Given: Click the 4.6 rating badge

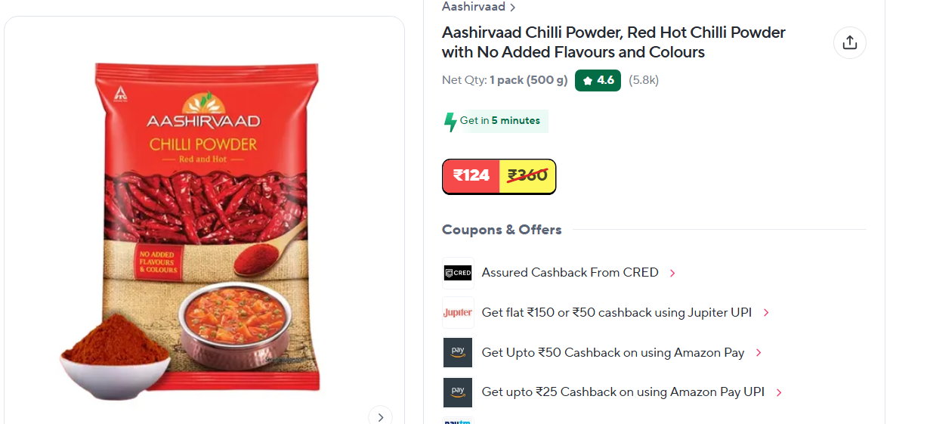Looking at the screenshot, I should 598,80.
